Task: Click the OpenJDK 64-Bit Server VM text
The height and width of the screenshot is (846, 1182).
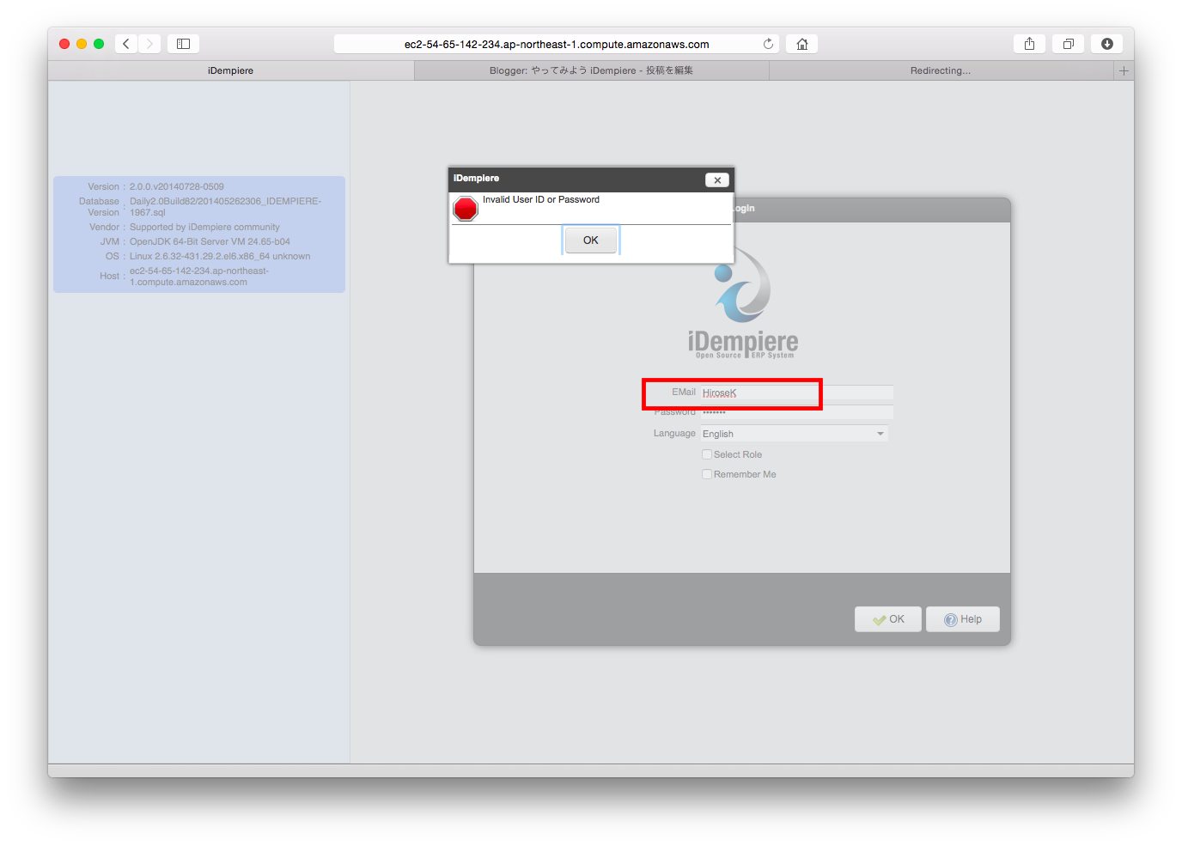Action: coord(210,241)
